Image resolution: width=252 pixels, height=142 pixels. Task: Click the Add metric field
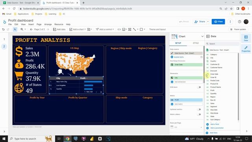point(186,104)
